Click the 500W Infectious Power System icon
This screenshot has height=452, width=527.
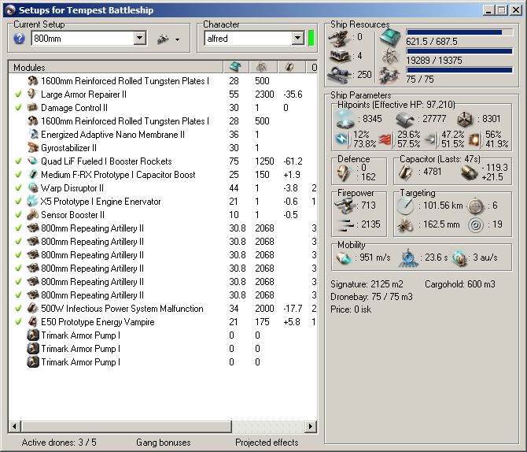(x=32, y=308)
